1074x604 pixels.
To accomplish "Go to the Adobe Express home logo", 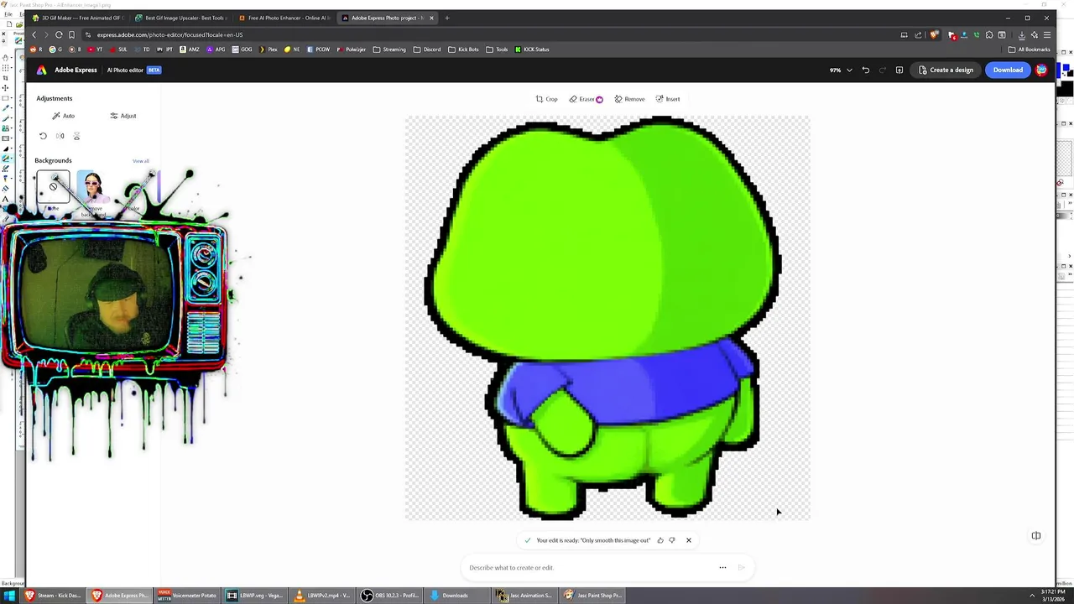I will (41, 70).
